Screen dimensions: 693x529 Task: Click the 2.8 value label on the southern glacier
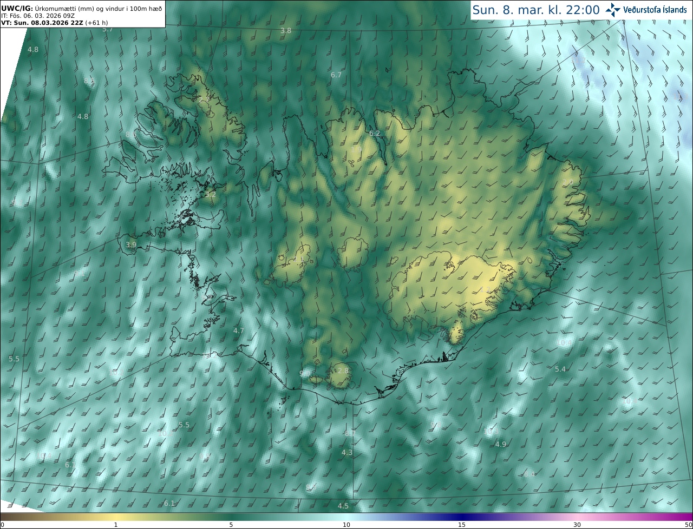click(343, 371)
